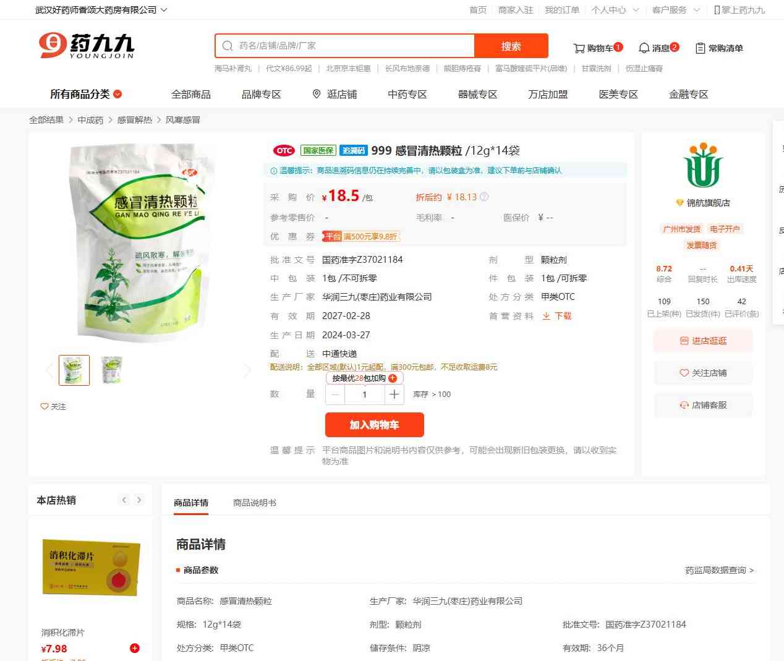The image size is (784, 661).
Task: Toggle 关注店铺 to follow the store
Action: 703,373
